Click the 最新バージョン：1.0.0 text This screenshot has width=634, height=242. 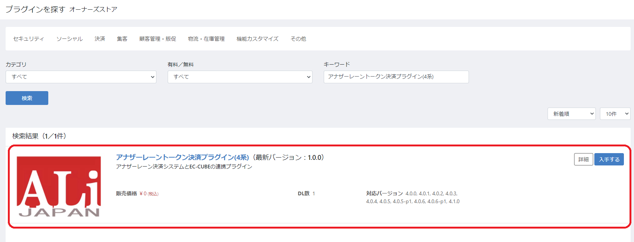288,158
